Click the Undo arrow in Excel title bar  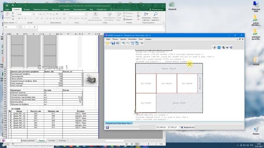point(13,5)
